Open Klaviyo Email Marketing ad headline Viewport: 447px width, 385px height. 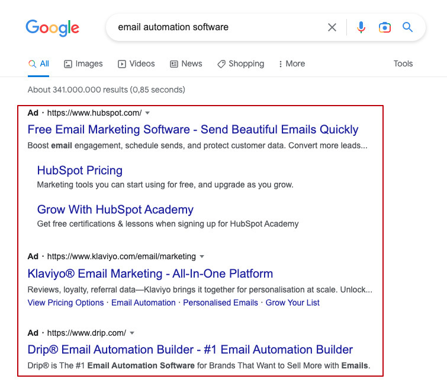150,273
